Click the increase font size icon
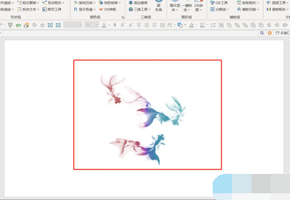 124,25
